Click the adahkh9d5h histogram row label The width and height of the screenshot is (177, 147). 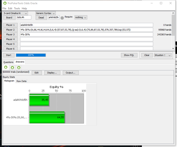pos(20,100)
